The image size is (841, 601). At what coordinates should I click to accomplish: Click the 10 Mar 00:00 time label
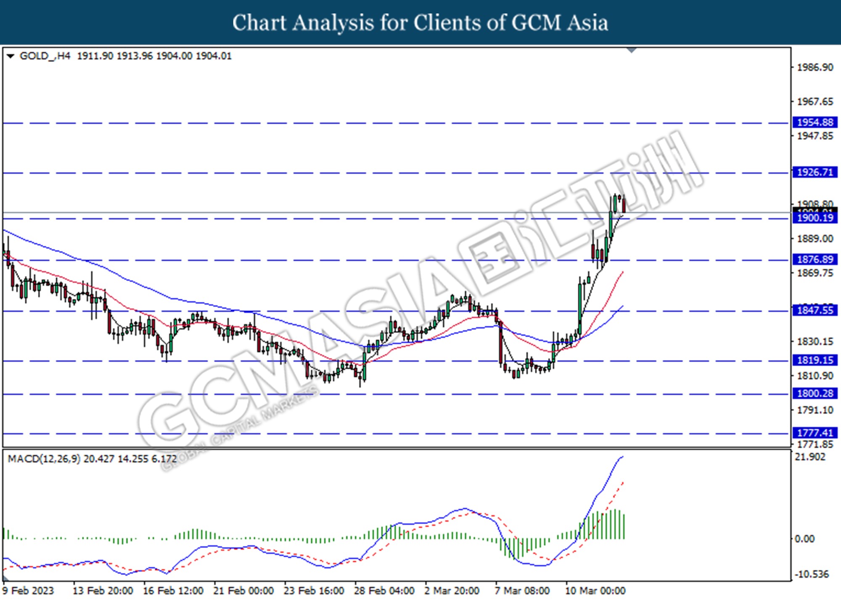point(595,591)
